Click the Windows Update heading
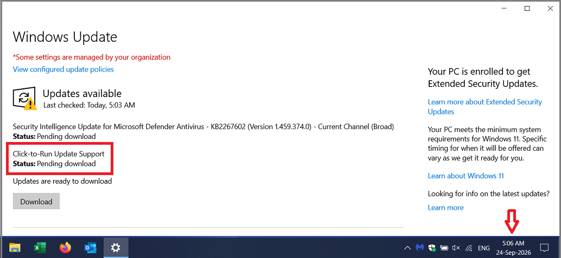 pos(65,37)
